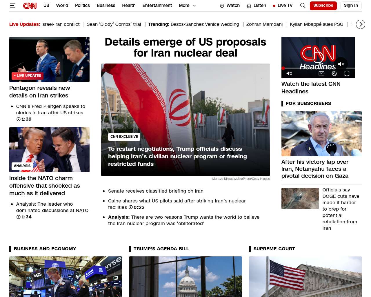
Task: Click the Trump NATO analysis thumbnail
Action: point(49,150)
